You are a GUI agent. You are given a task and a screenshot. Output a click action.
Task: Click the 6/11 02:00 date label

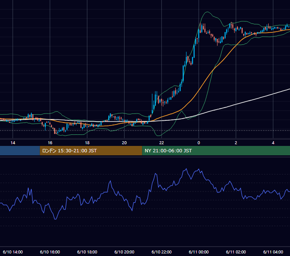coord(236,252)
